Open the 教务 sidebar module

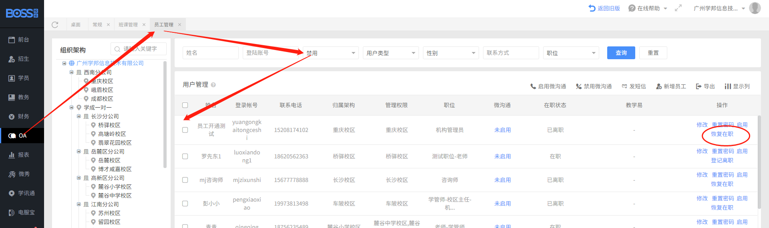pyautogui.click(x=19, y=97)
